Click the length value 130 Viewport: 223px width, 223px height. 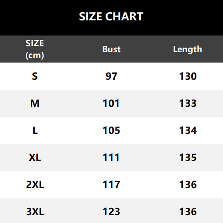coord(188,76)
